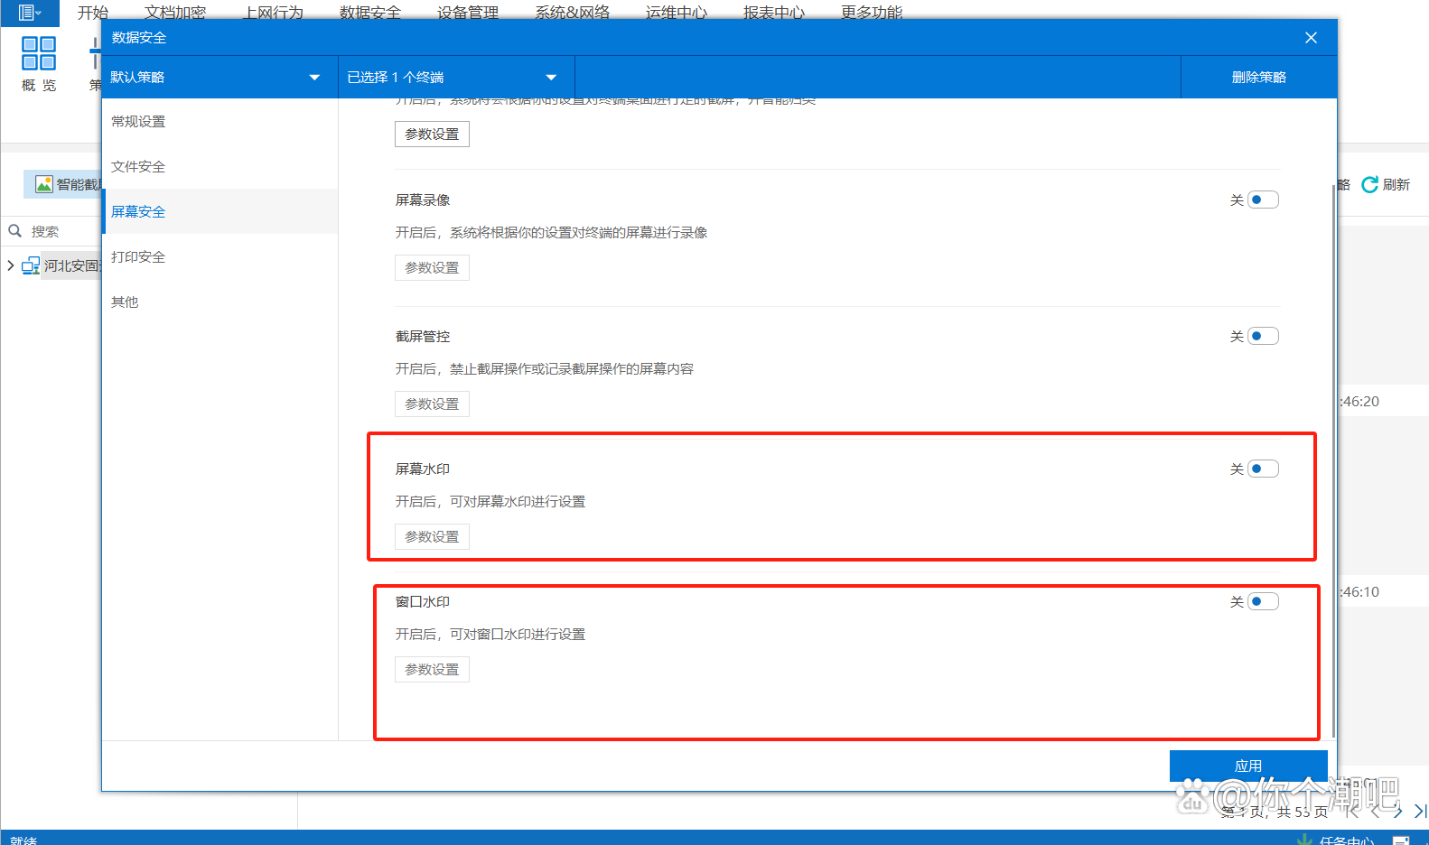The width and height of the screenshot is (1429, 845).
Task: Open 参数设置 under 窗口水印
Action: (x=432, y=669)
